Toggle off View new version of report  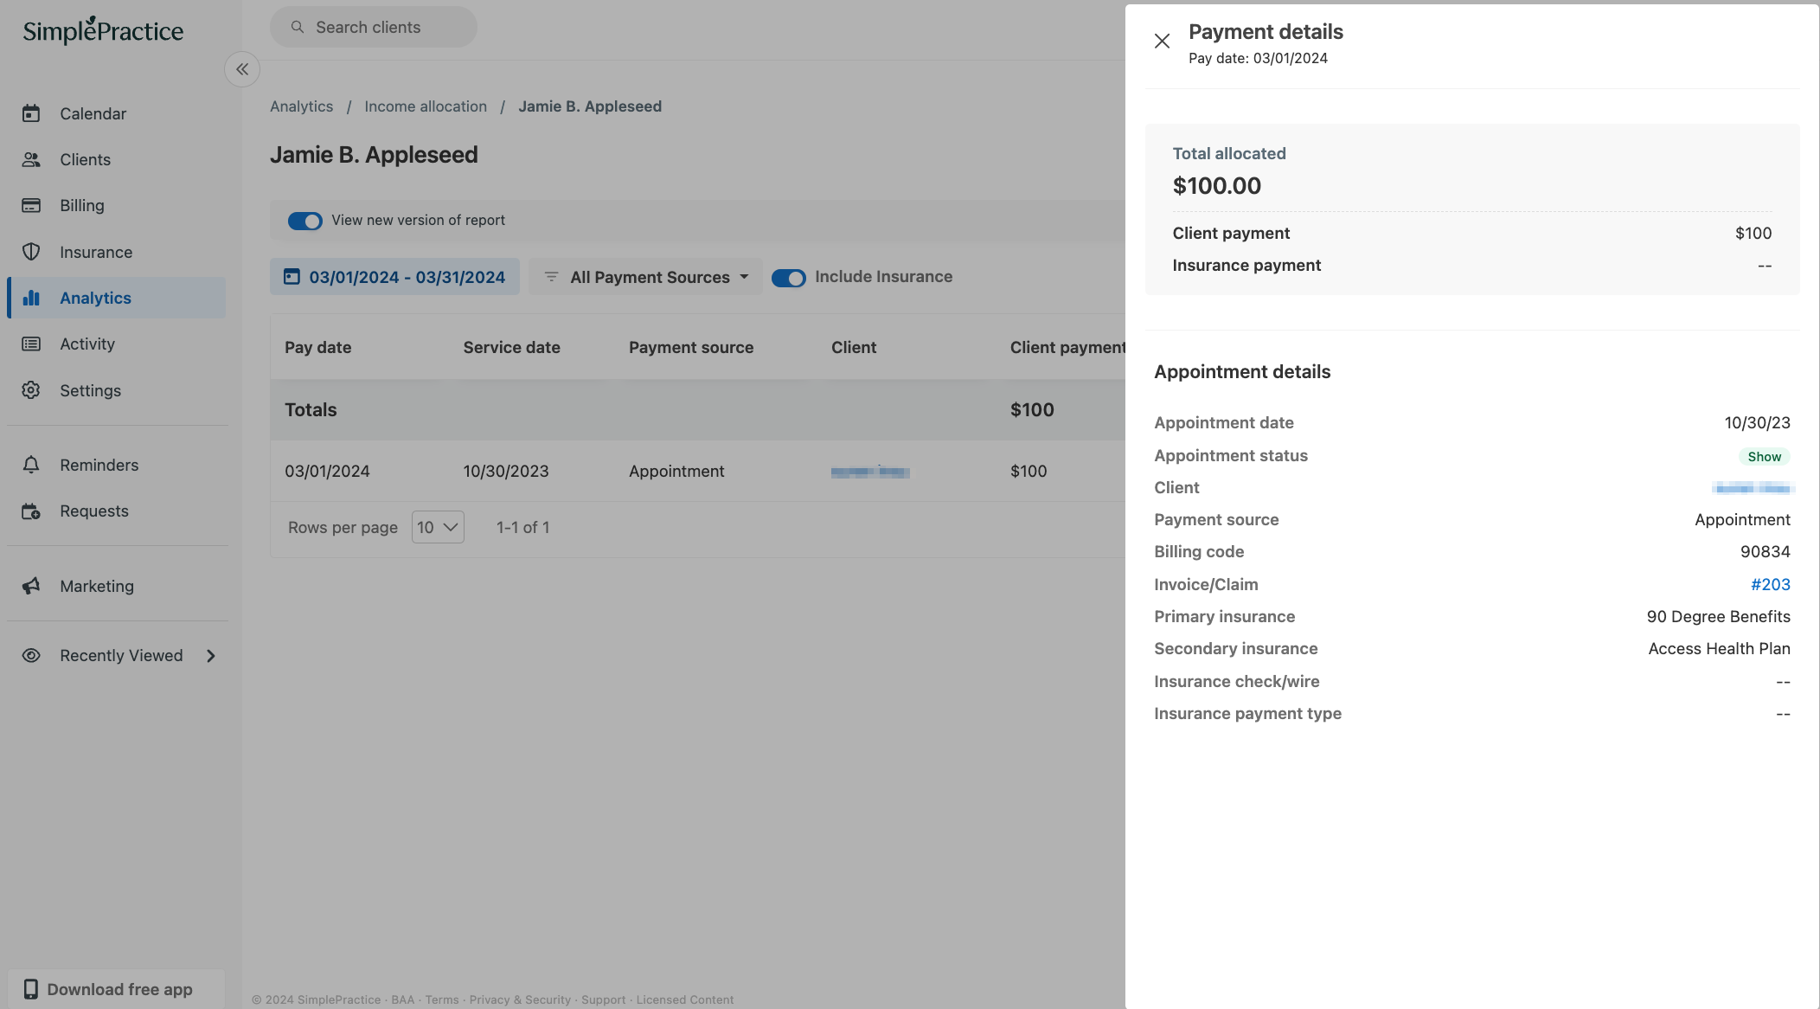coord(304,221)
